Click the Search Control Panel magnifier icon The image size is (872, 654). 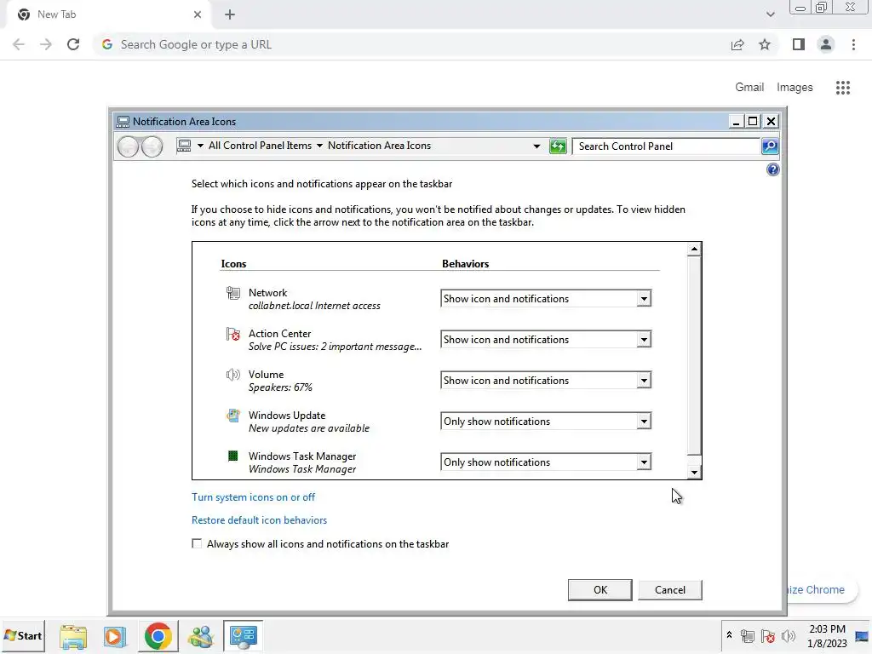(770, 146)
